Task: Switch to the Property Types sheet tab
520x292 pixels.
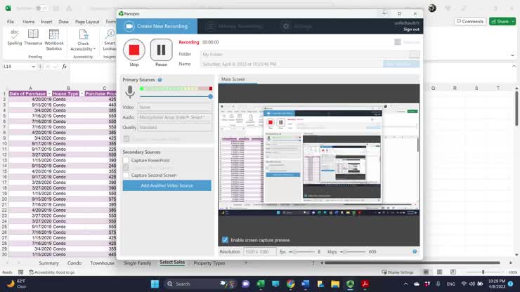Action: click(x=209, y=263)
